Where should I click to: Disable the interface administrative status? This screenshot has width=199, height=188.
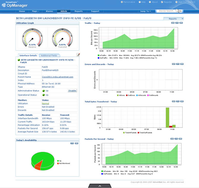[x=72, y=91]
